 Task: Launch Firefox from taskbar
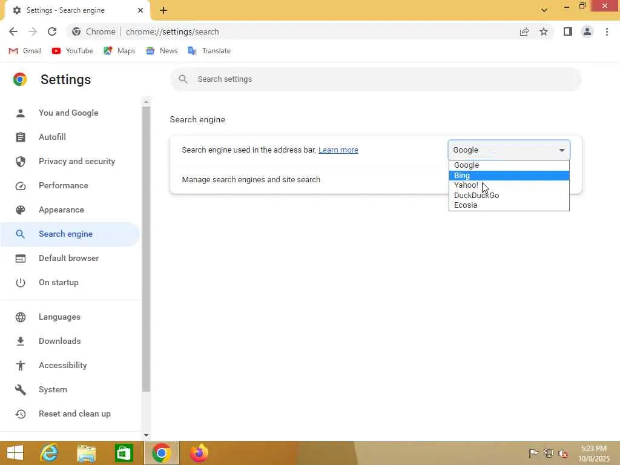click(x=199, y=453)
